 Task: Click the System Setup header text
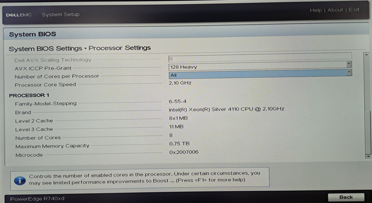coord(60,14)
